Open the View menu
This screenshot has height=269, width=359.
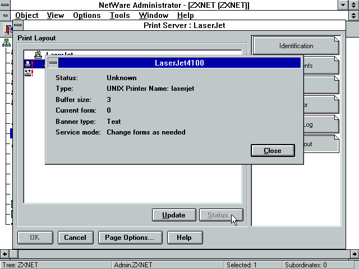pyautogui.click(x=56, y=15)
